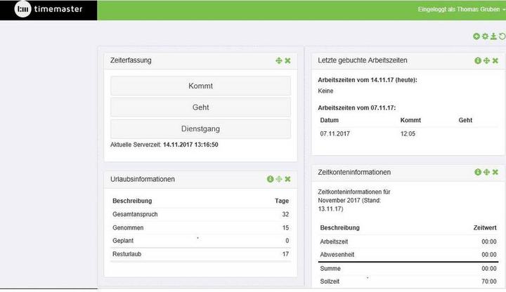Click move icon on Zeitkonteninformationen panel
The image size is (506, 292).
486,173
